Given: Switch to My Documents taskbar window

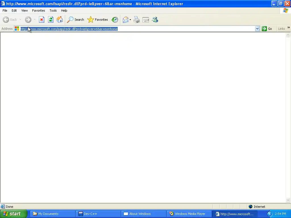Looking at the screenshot, I should [53, 214].
